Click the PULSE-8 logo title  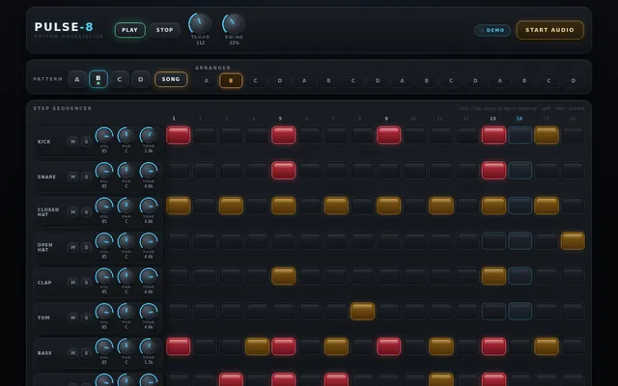pos(64,27)
